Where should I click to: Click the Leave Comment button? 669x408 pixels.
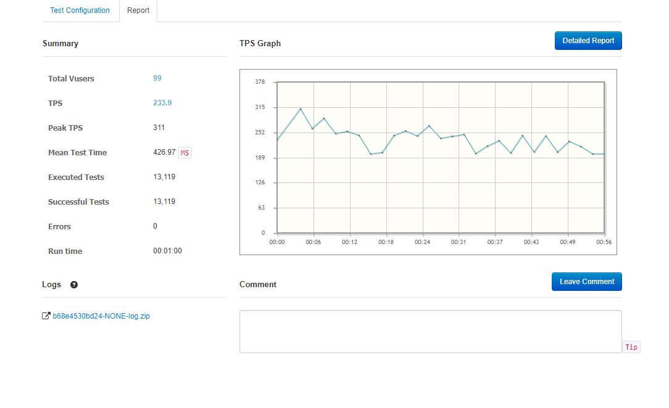(587, 282)
